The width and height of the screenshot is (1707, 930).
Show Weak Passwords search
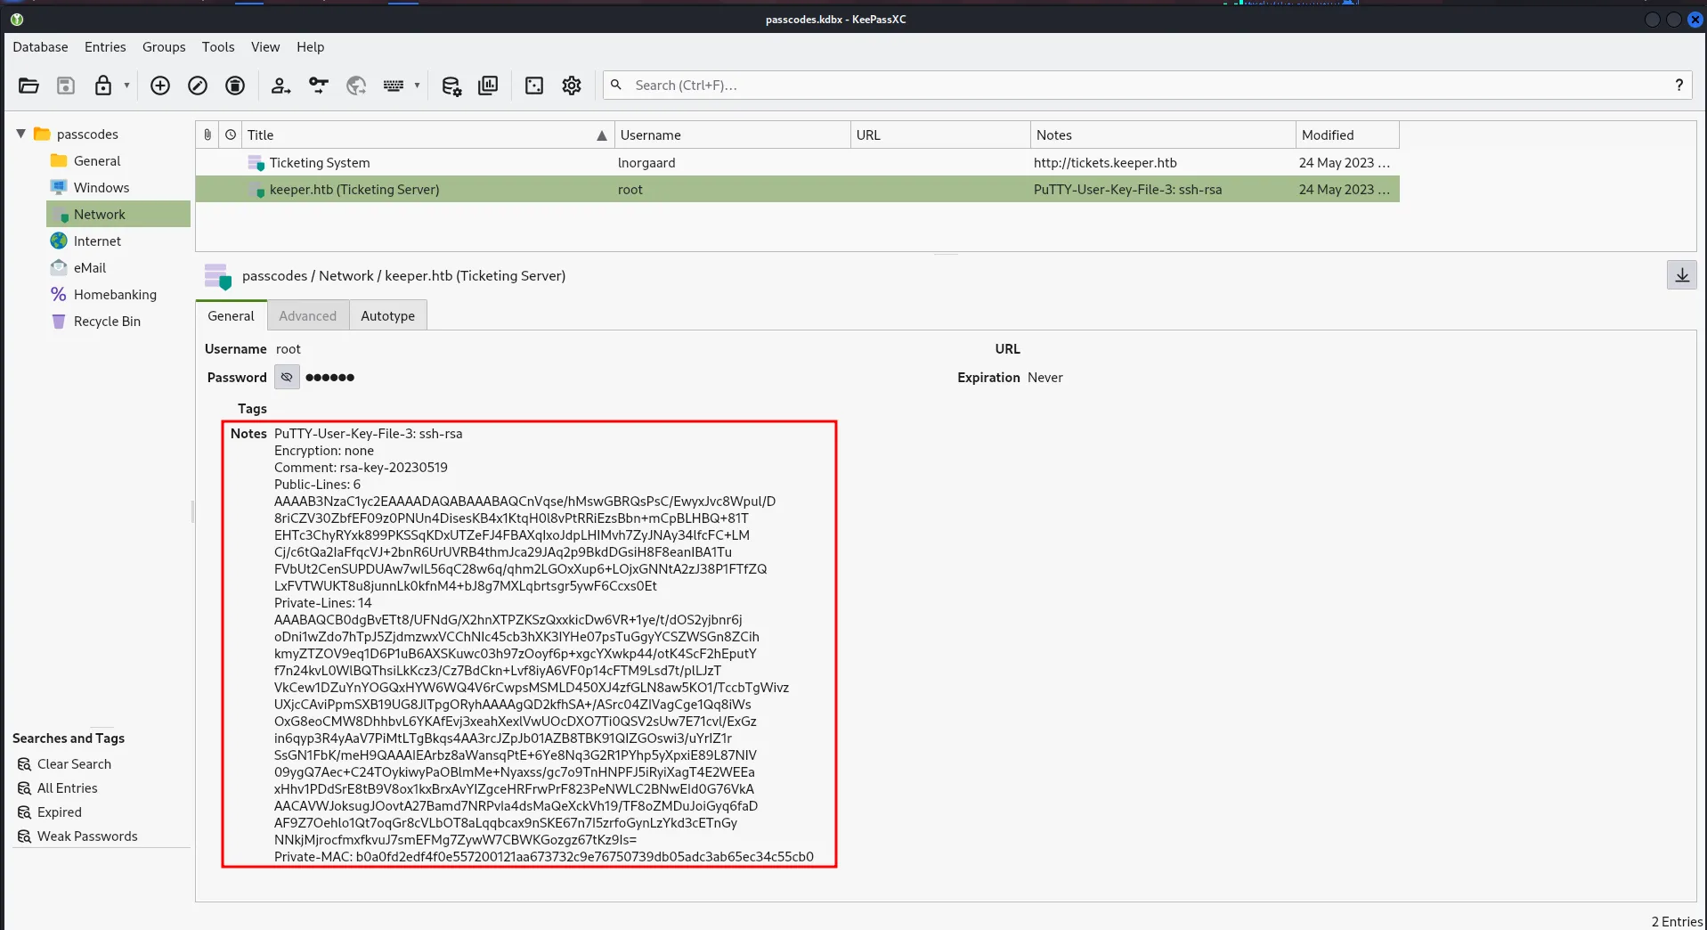coord(87,836)
